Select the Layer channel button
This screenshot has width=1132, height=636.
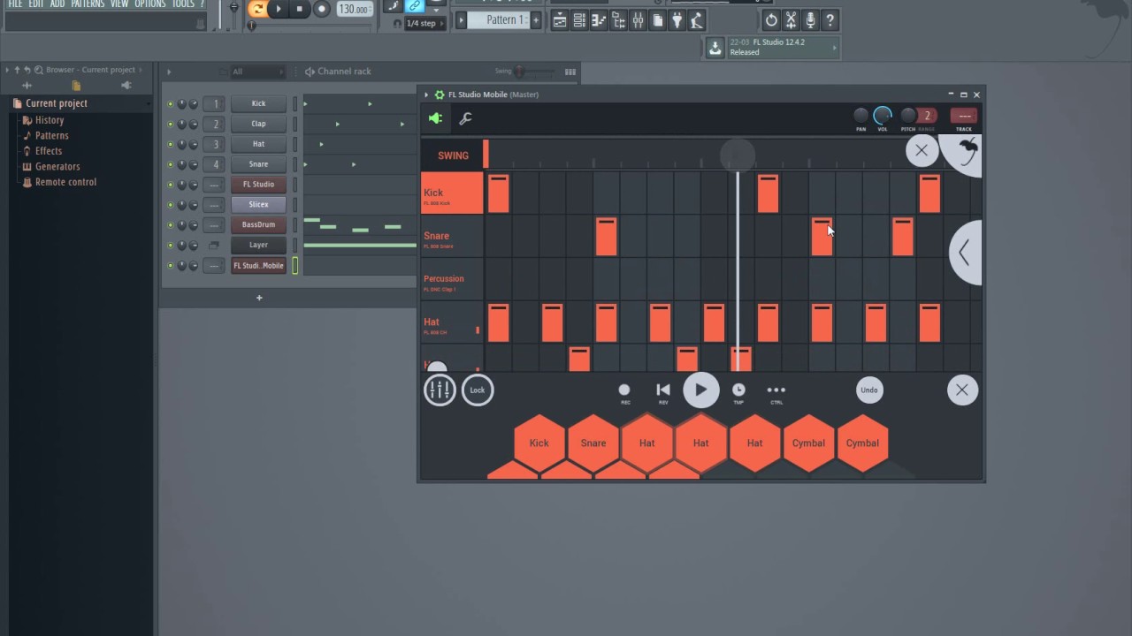click(258, 245)
